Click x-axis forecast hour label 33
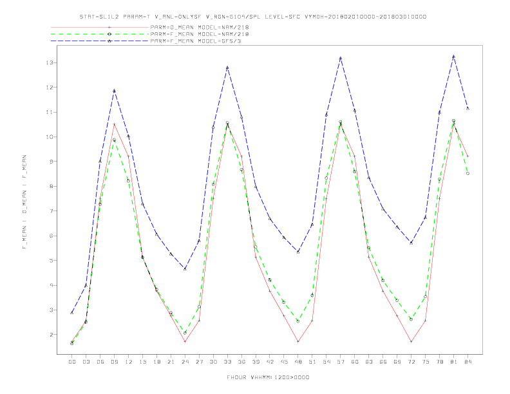This screenshot has width=510, height=394. pos(227,362)
